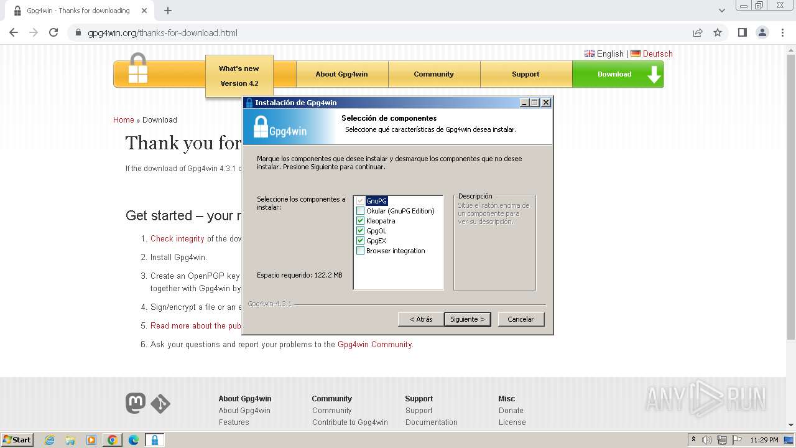
Task: Open footer Documentation link
Action: [x=432, y=422]
